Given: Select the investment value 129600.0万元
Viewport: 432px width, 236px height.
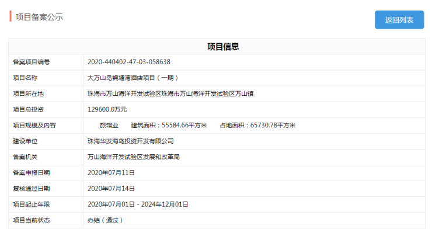Looking at the screenshot, I should pyautogui.click(x=107, y=109).
